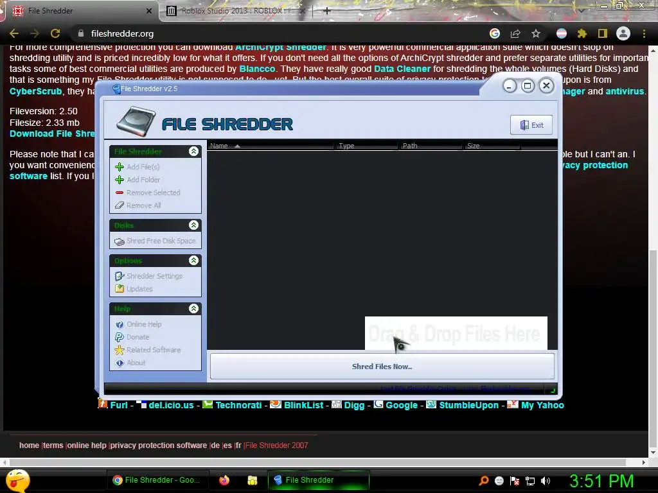The height and width of the screenshot is (493, 658).
Task: Click the File Shredder taskbar button
Action: pos(318,480)
